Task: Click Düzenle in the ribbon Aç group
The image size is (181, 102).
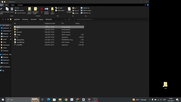Action: tap(76, 11)
